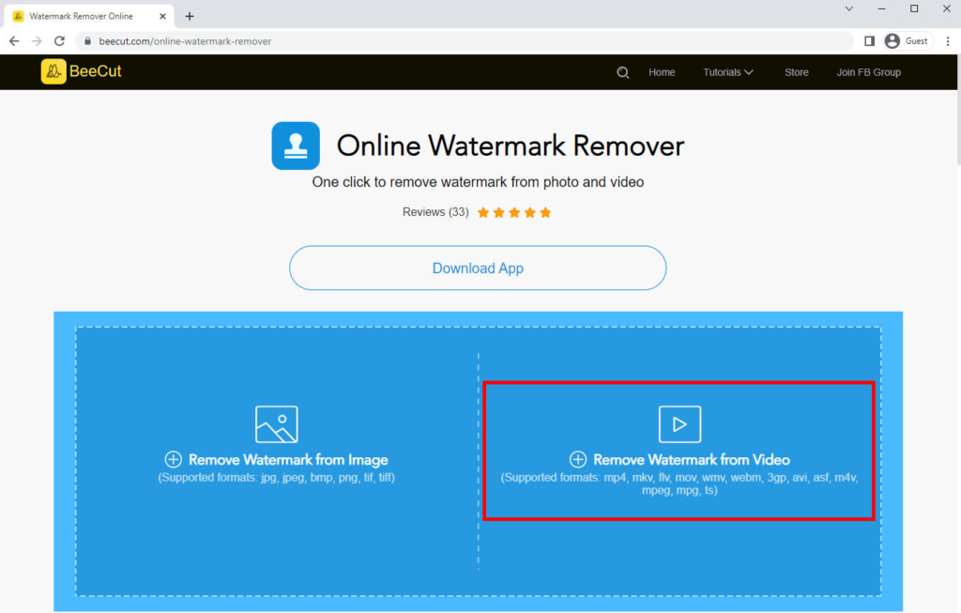
Task: Click the plus icon next to Remove Watermark from Image
Action: [x=173, y=460]
